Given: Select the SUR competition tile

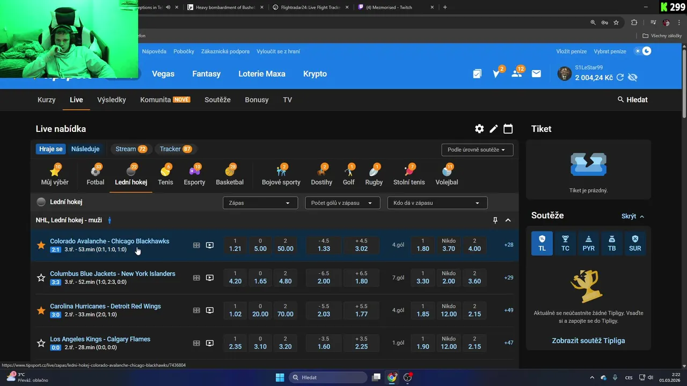Looking at the screenshot, I should pos(635,243).
